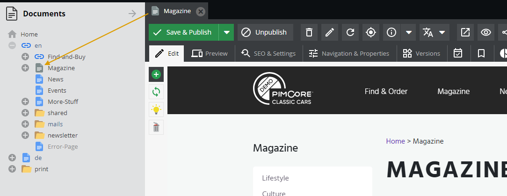This screenshot has width=507, height=196.
Task: Select News in the documents tree
Action: tap(56, 79)
